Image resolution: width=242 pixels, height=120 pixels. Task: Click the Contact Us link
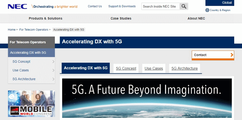click(x=95, y=6)
